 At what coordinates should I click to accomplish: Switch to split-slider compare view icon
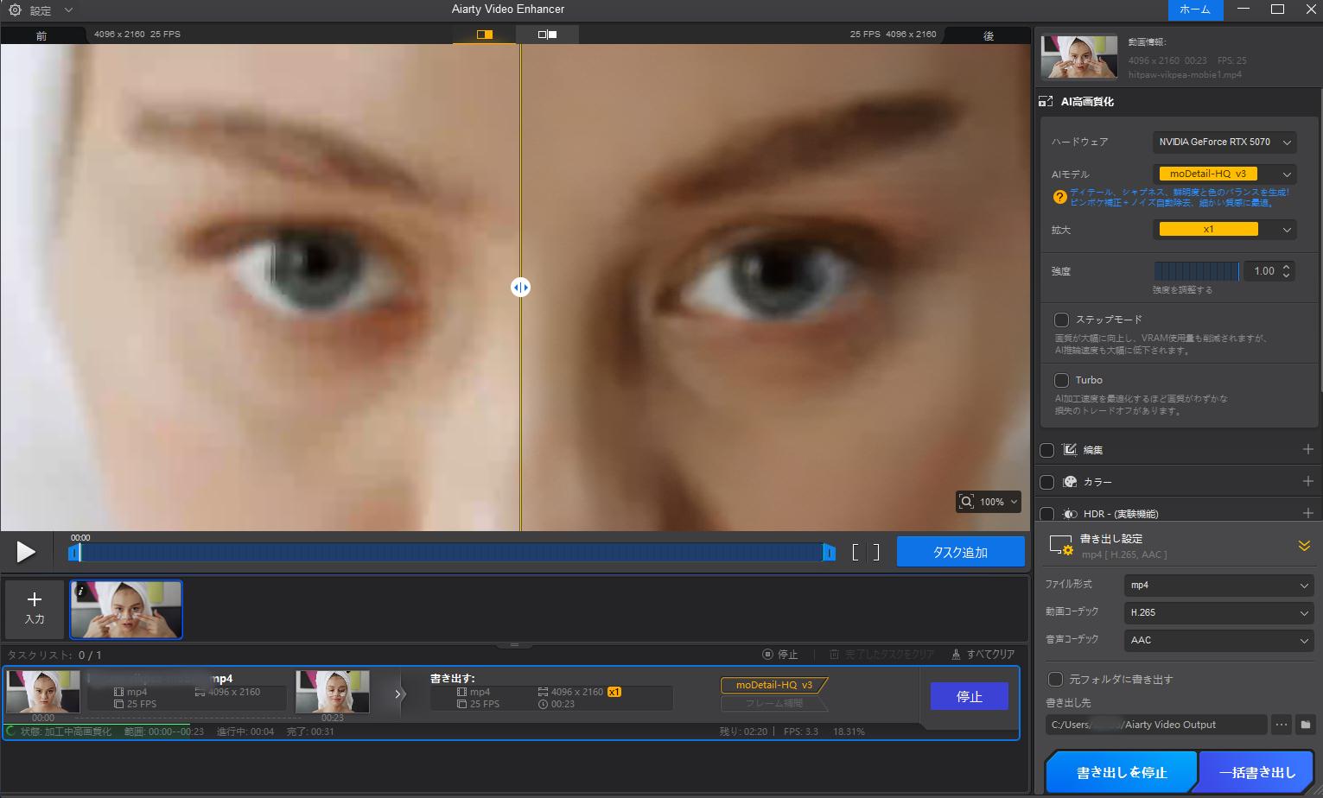click(484, 35)
